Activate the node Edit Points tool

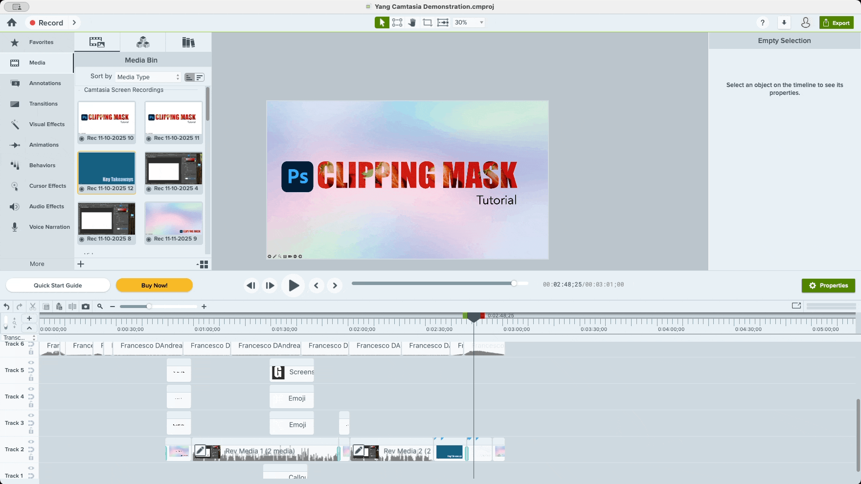397,22
